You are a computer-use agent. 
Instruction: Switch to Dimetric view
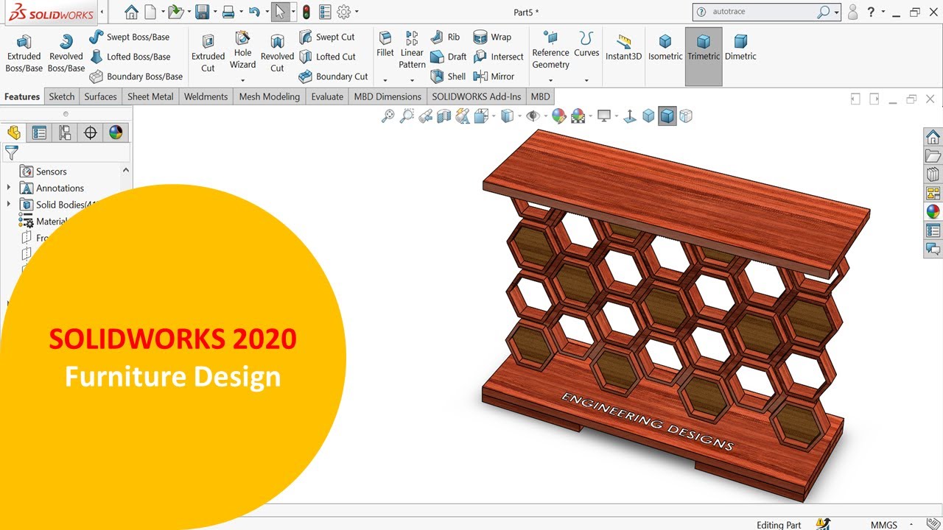740,47
